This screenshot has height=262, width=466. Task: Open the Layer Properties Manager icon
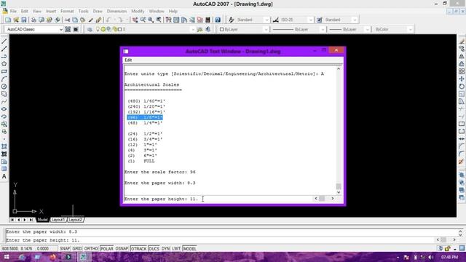tap(90, 29)
